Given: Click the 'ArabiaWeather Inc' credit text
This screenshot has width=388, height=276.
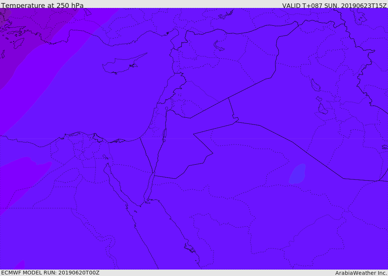Looking at the screenshot, I should (361, 273).
